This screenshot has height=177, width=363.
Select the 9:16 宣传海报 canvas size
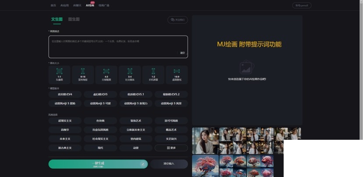click(83, 75)
